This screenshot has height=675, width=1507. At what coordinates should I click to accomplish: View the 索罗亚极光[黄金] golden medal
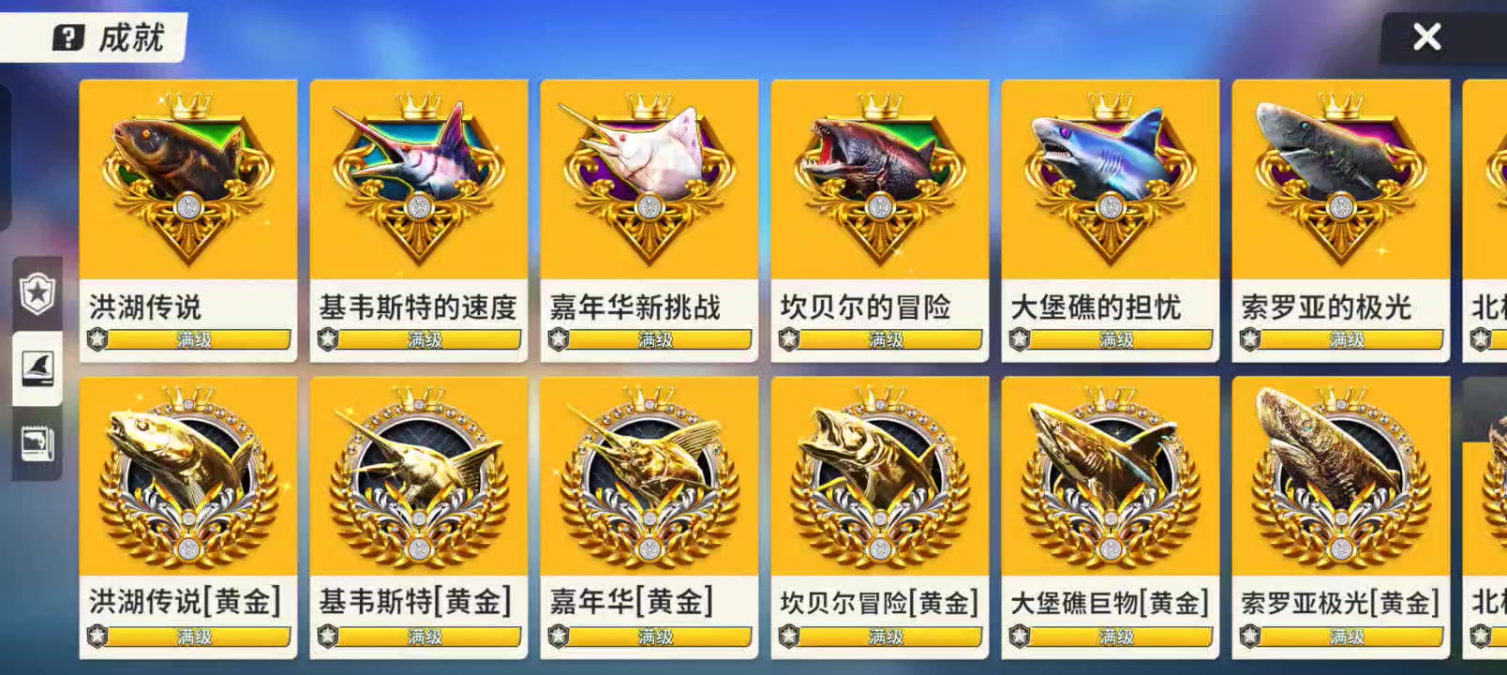pyautogui.click(x=1340, y=476)
